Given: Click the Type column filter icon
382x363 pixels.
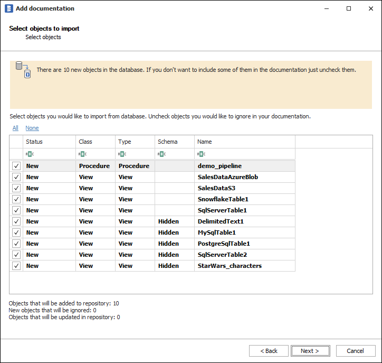Looking at the screenshot, I should point(121,154).
